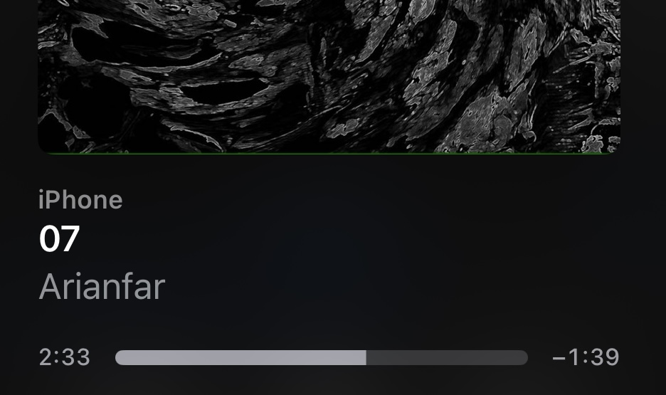Click the minus sign before 1:39
Viewport: 666px width, 395px height.
point(559,358)
